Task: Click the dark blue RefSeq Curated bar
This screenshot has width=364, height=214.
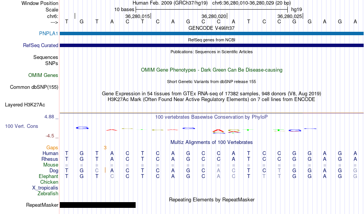Action: pos(212,45)
